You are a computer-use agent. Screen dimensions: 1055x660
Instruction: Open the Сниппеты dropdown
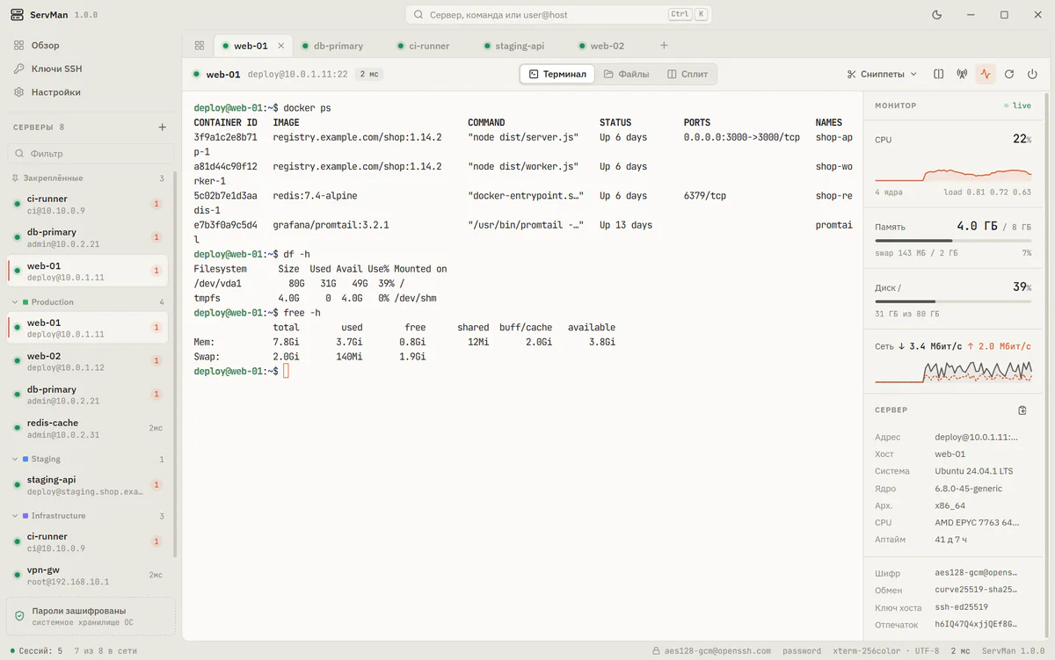(882, 75)
